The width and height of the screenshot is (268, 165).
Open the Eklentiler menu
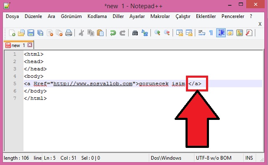pos(206,16)
